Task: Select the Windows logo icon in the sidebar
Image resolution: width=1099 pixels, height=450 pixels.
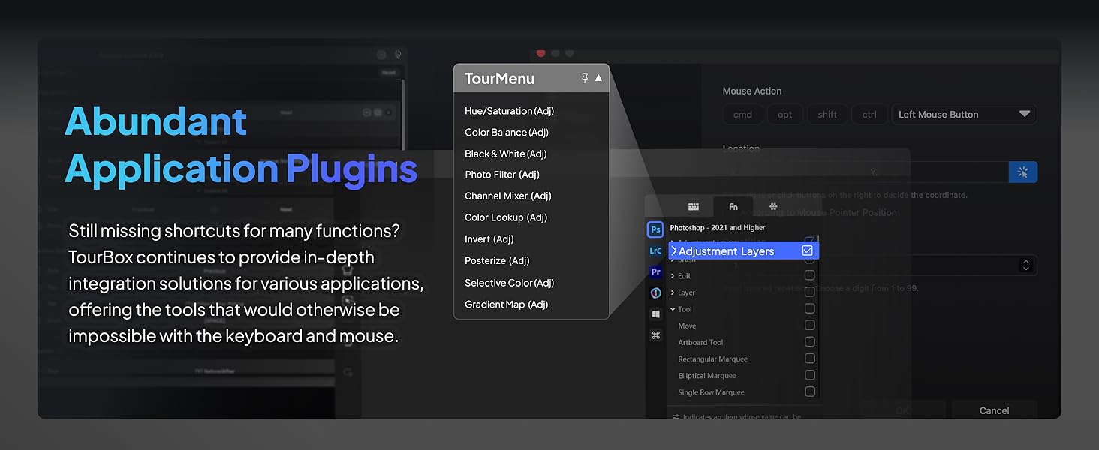Action: pyautogui.click(x=655, y=314)
